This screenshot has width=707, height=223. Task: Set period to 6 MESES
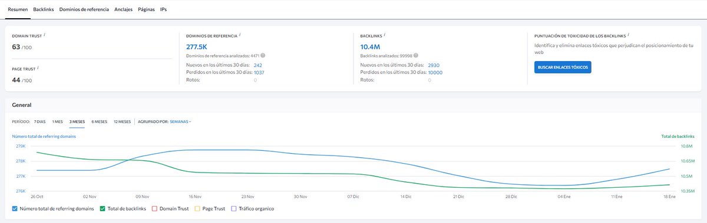click(99, 121)
